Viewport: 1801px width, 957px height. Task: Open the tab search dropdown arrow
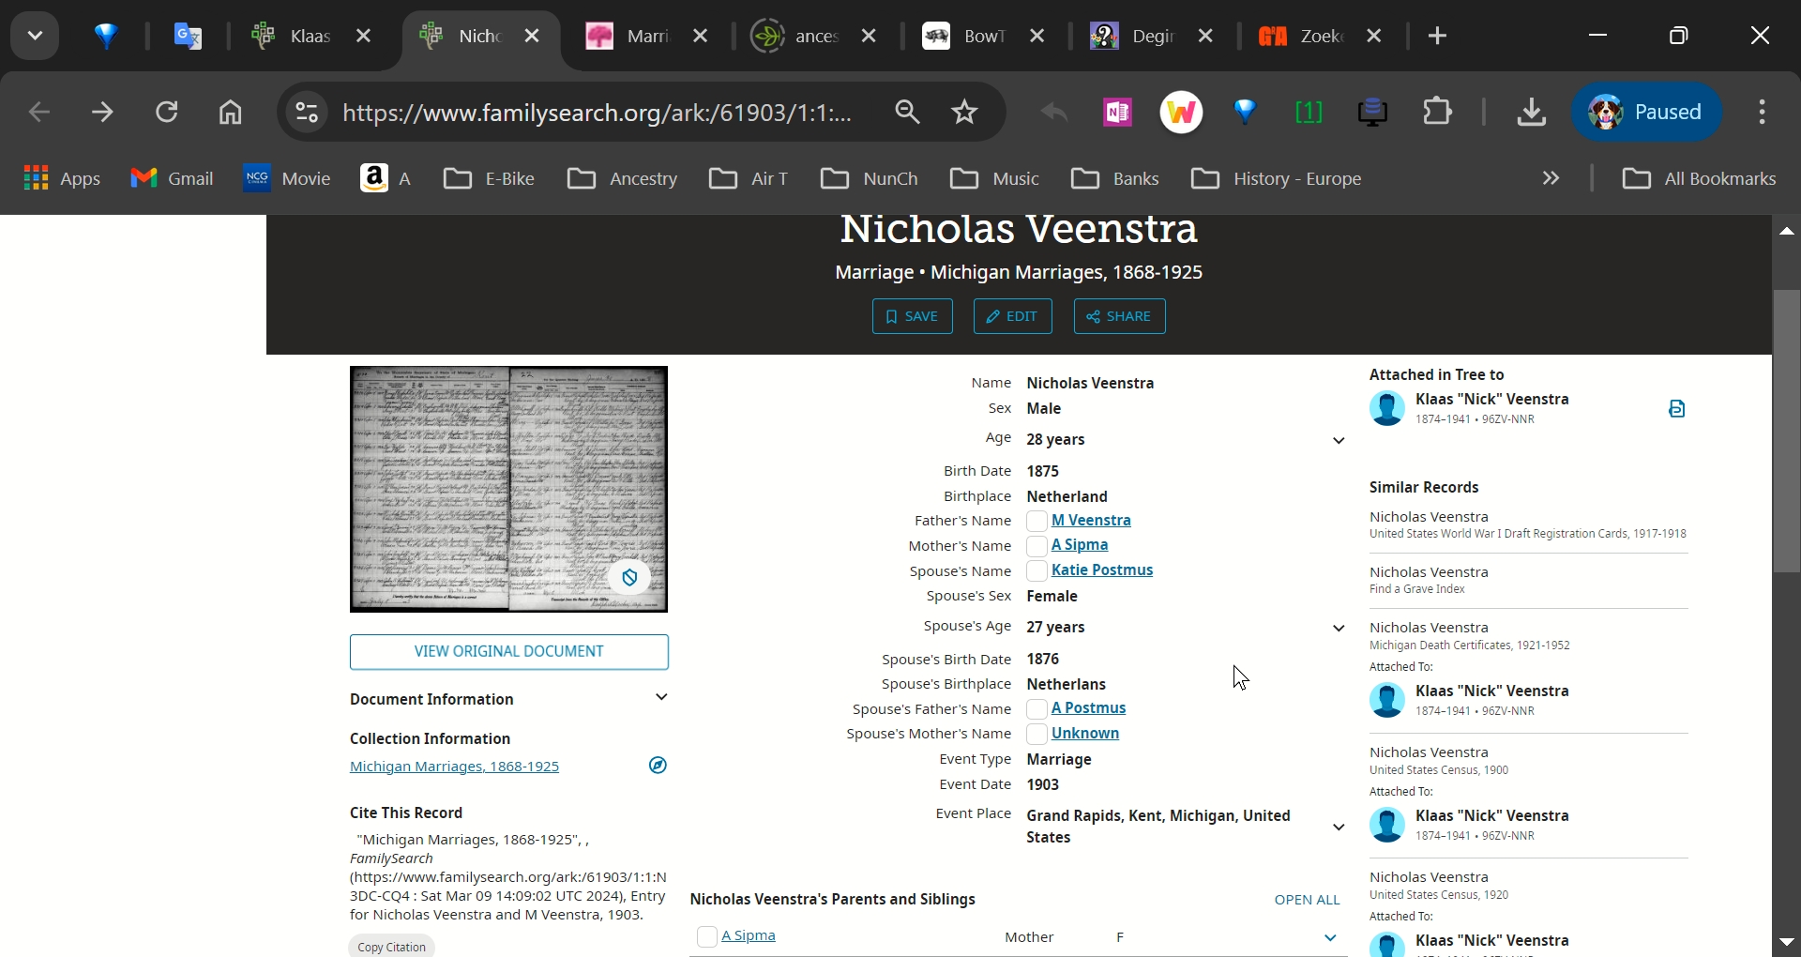(35, 37)
